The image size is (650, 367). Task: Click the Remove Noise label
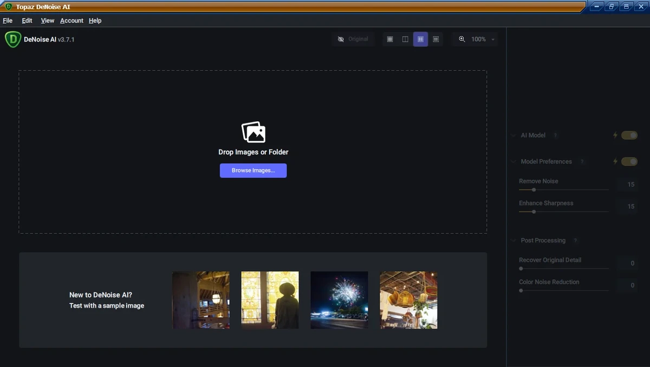(538, 181)
